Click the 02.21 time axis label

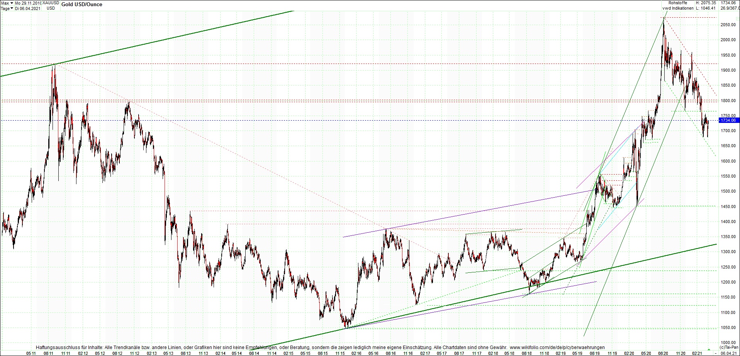click(x=697, y=353)
